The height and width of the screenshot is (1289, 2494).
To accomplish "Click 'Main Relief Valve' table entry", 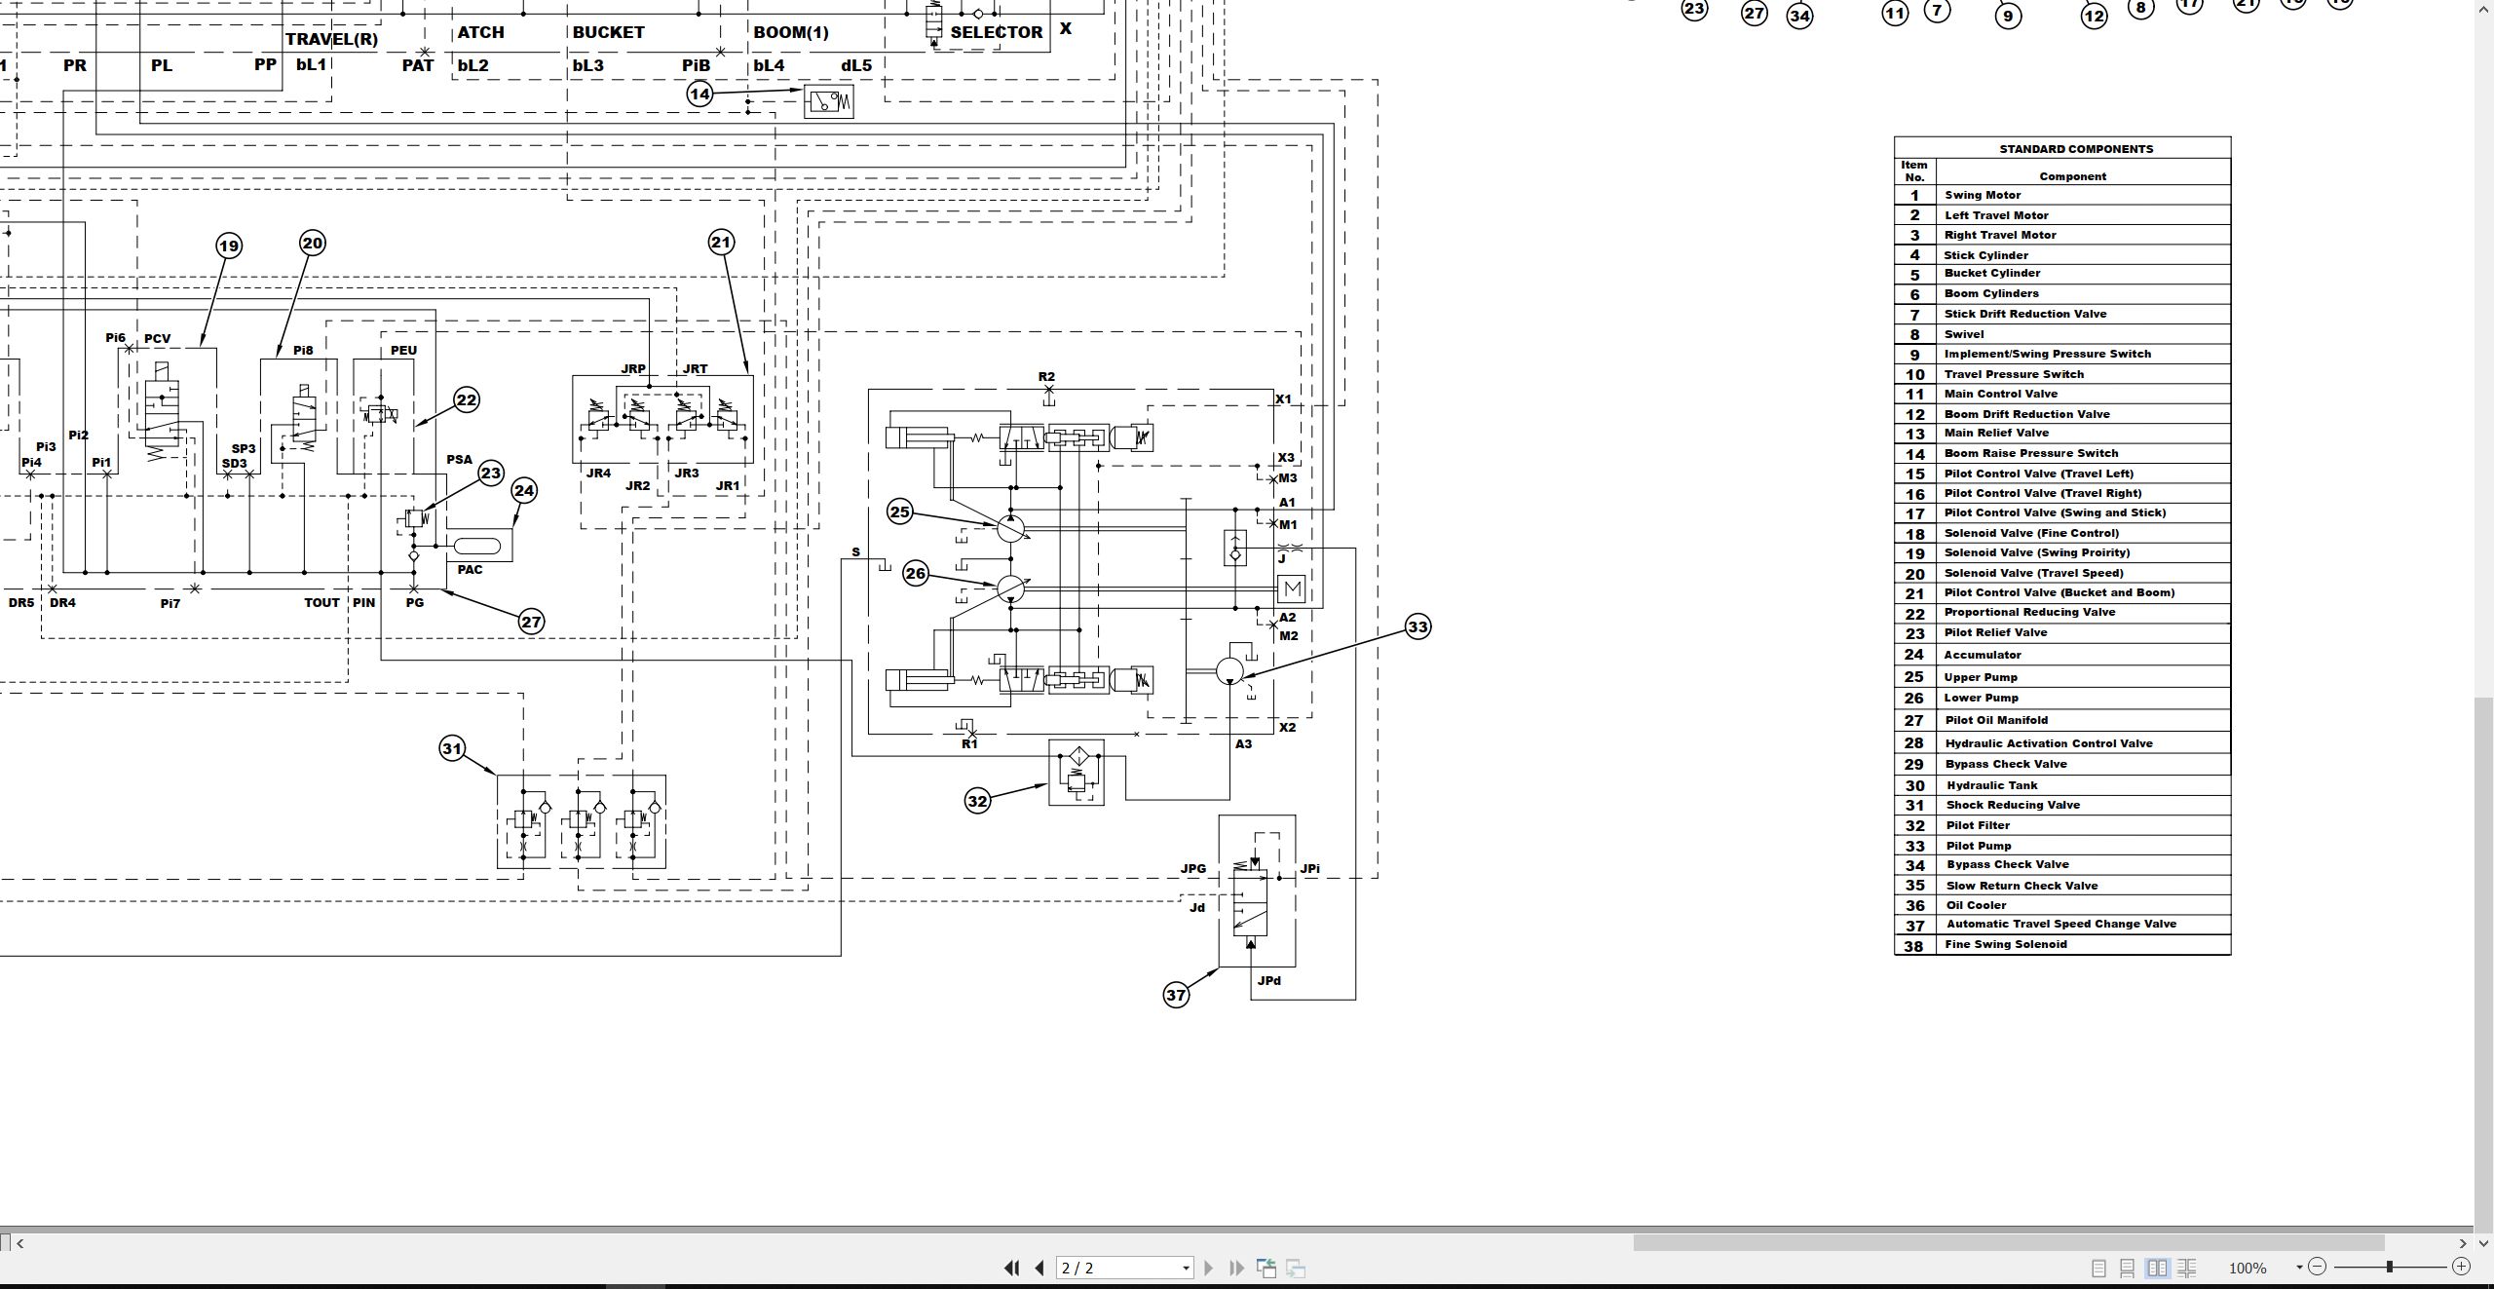I will coord(1996,433).
